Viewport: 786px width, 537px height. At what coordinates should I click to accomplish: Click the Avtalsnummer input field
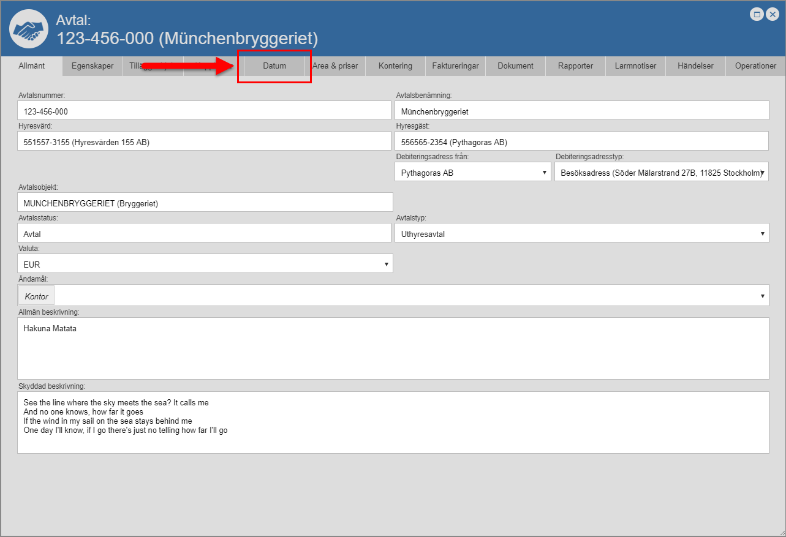pos(204,111)
